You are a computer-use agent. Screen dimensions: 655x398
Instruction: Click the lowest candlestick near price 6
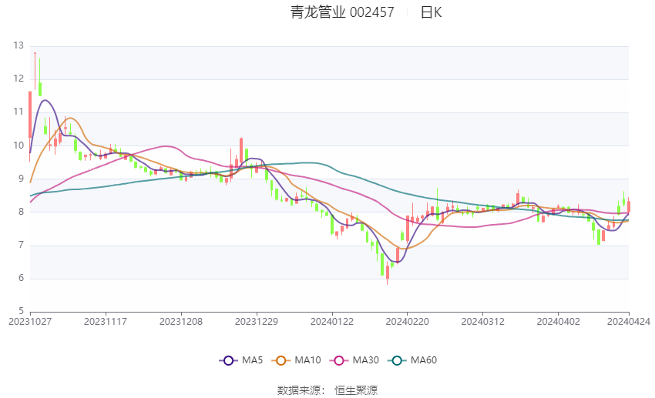[388, 274]
